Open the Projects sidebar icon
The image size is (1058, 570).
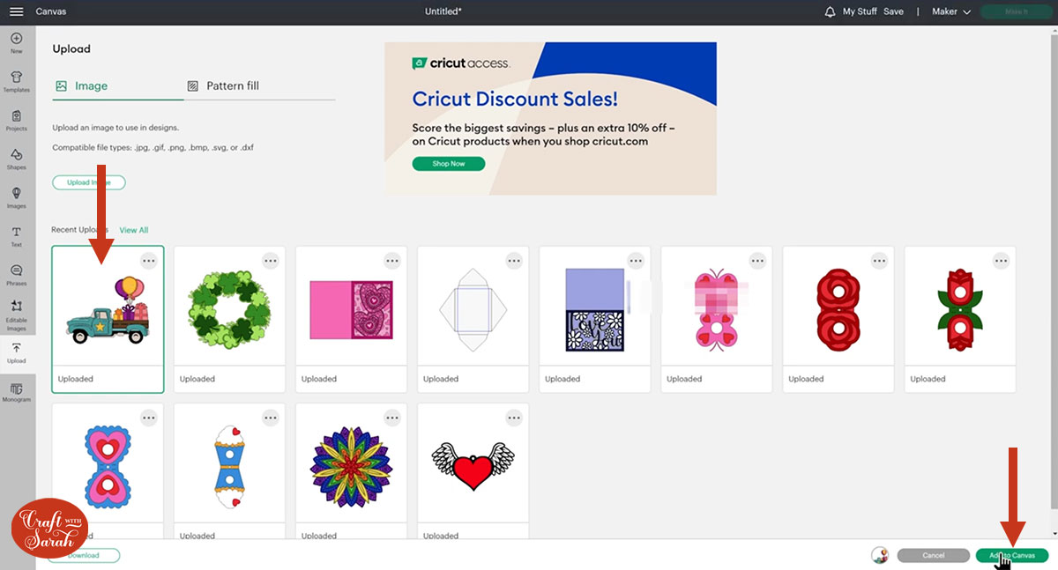point(16,120)
